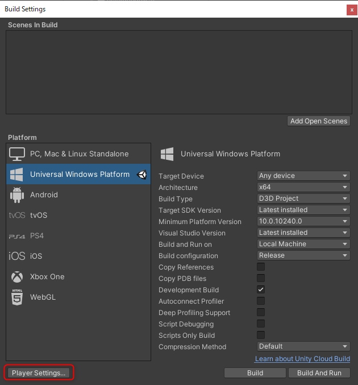358x385 pixels.
Task: Click the large Windows logo in the settings header
Action: pyautogui.click(x=167, y=154)
